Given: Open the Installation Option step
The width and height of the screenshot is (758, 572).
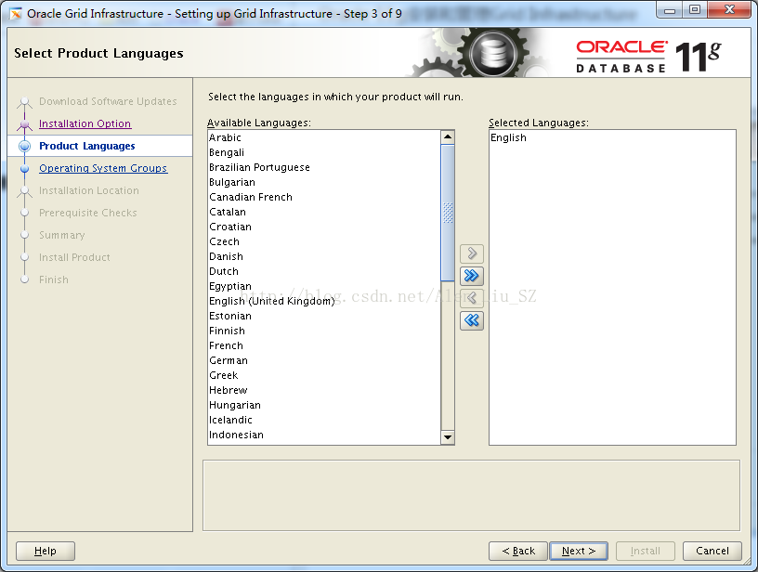Looking at the screenshot, I should [x=85, y=123].
